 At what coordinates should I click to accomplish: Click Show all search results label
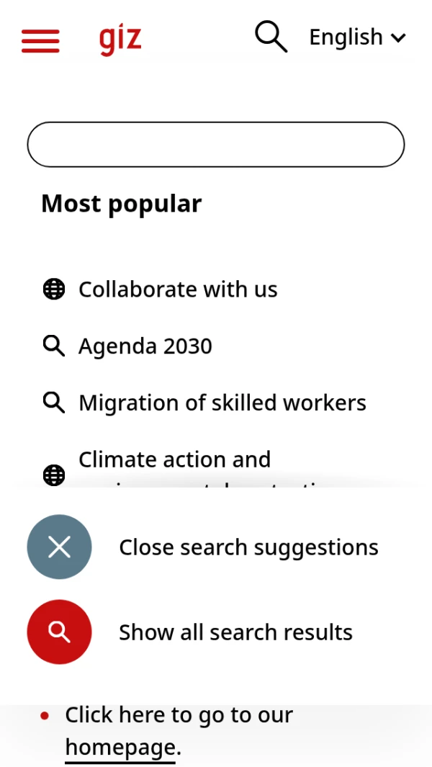[236, 632]
